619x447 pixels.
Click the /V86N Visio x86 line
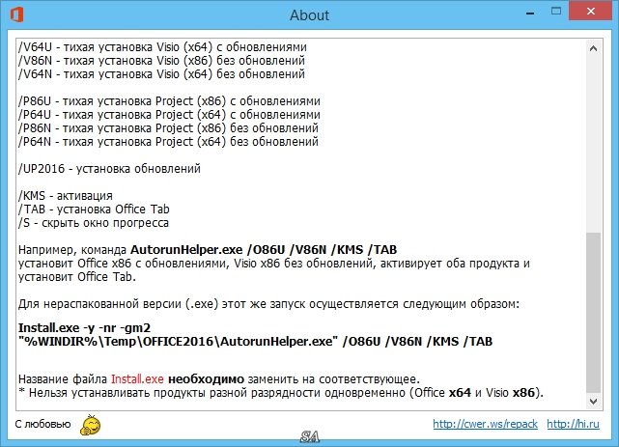coord(161,61)
